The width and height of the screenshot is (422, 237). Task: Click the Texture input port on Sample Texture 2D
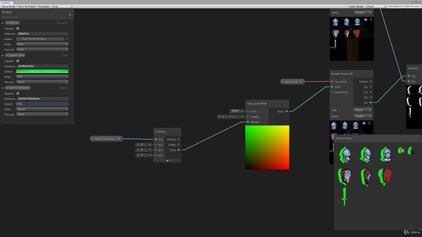(x=332, y=82)
